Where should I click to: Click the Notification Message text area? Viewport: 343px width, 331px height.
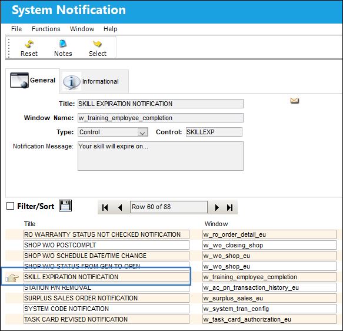(161, 156)
